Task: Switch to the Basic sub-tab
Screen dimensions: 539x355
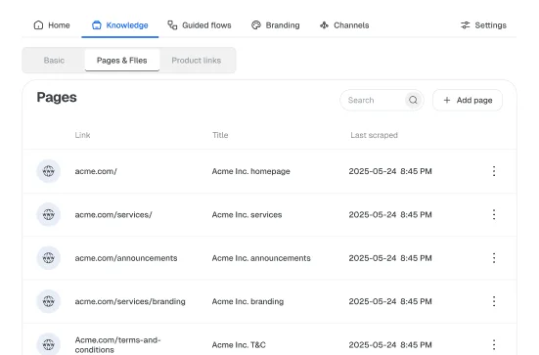Action: click(54, 61)
